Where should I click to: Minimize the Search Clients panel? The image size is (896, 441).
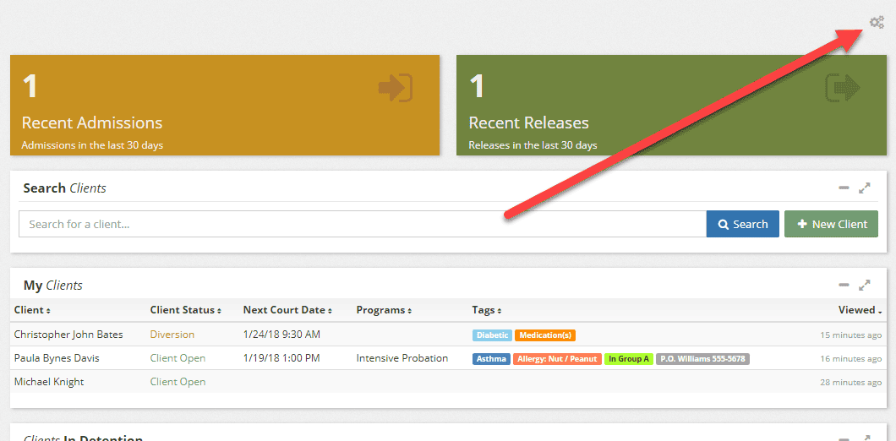(x=844, y=188)
